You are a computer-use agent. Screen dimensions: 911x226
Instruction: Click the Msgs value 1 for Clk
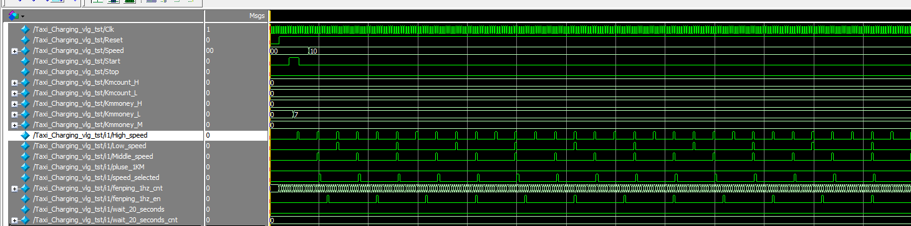pyautogui.click(x=208, y=29)
